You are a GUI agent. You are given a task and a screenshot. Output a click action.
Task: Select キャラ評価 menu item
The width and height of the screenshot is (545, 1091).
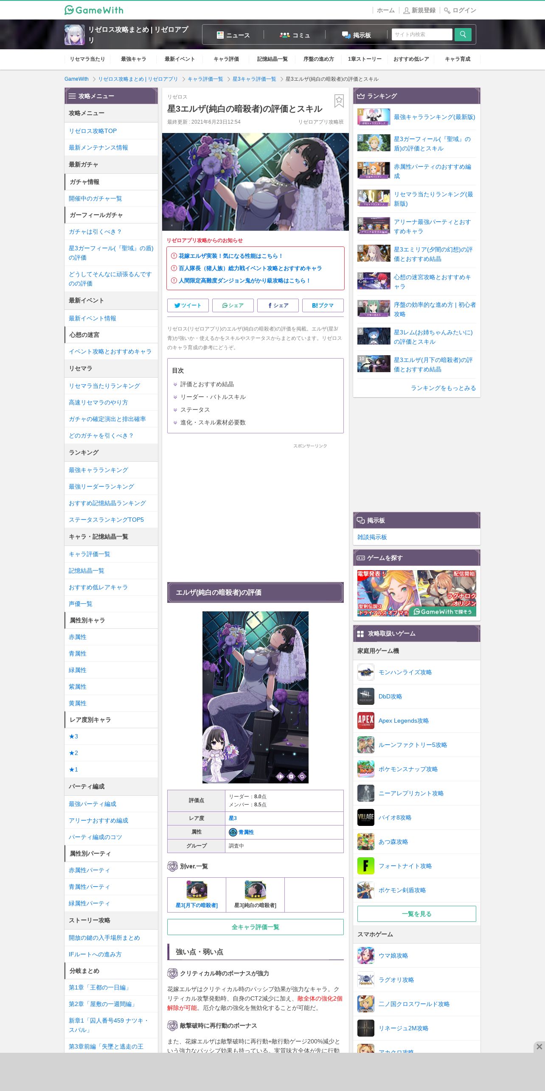[226, 59]
